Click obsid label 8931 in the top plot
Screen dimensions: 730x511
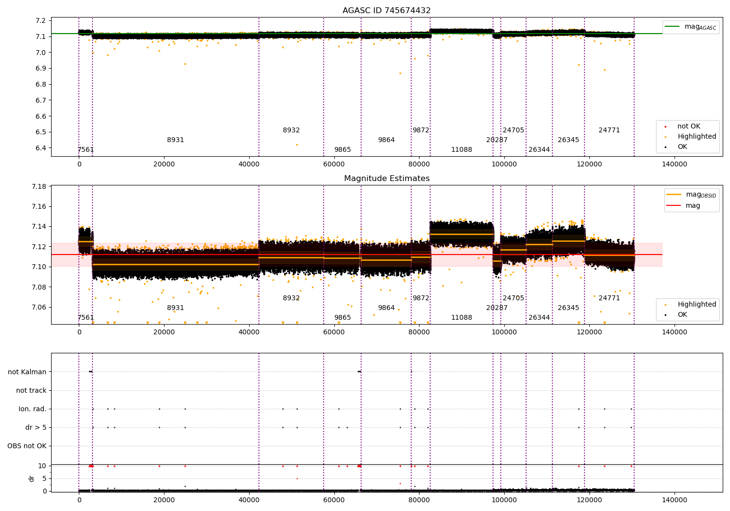tap(176, 140)
